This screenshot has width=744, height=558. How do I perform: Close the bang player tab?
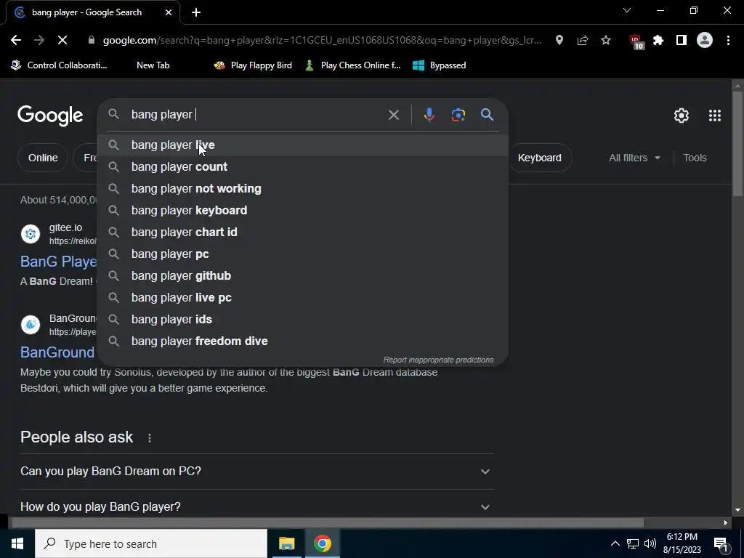pos(169,12)
